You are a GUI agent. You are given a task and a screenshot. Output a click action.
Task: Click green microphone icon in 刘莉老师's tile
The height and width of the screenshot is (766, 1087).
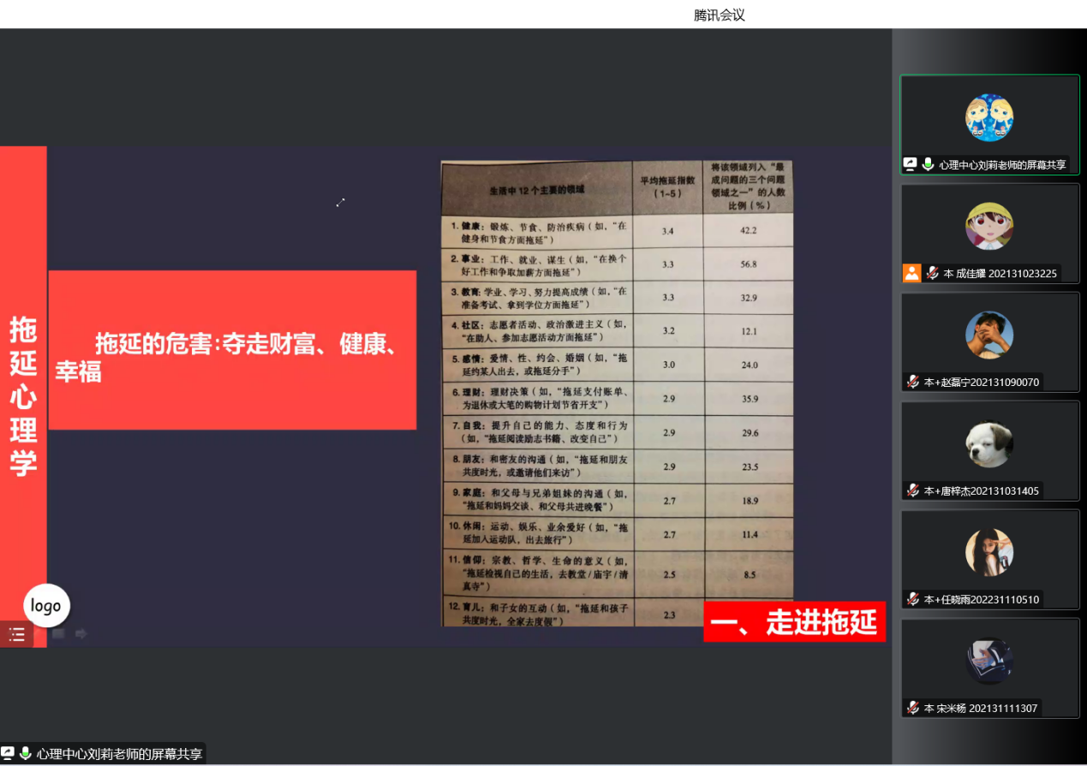pos(928,164)
